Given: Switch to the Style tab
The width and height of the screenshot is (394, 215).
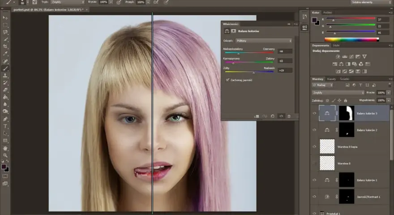Looking at the screenshot, I should (x=336, y=46).
